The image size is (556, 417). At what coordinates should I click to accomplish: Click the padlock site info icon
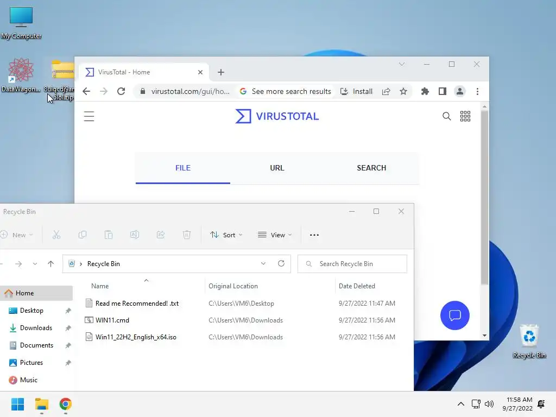click(x=143, y=91)
